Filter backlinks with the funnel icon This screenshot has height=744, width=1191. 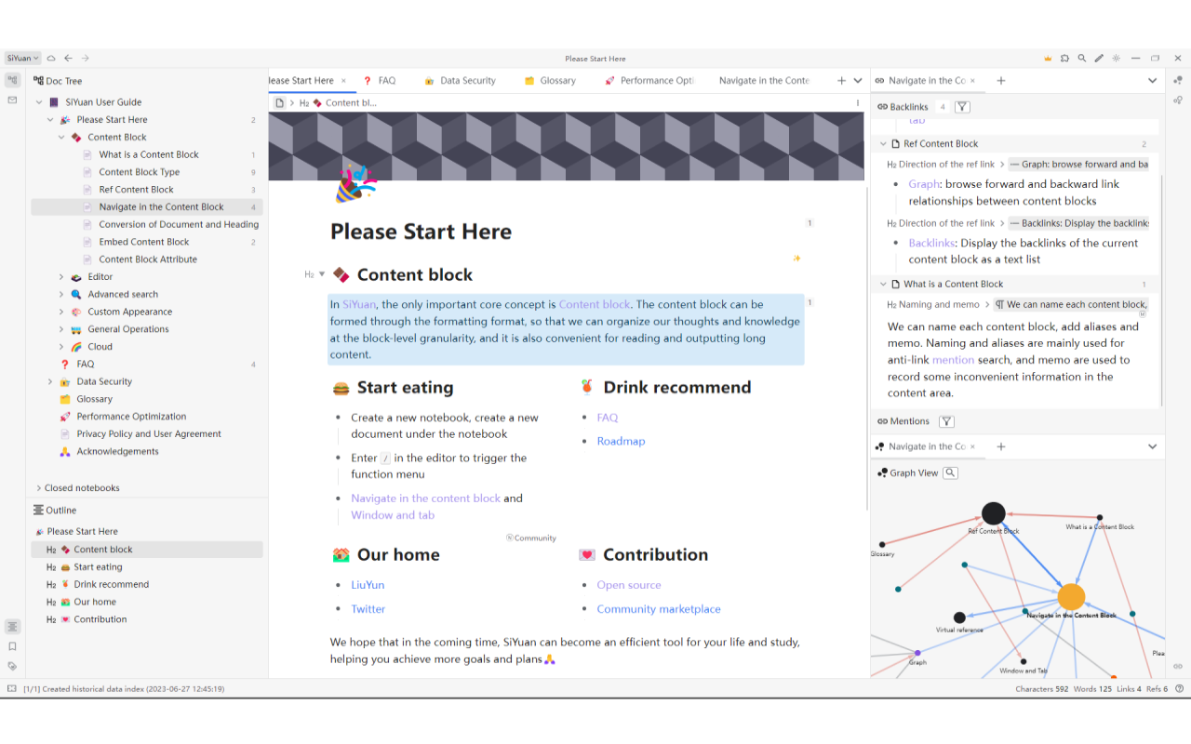[962, 107]
